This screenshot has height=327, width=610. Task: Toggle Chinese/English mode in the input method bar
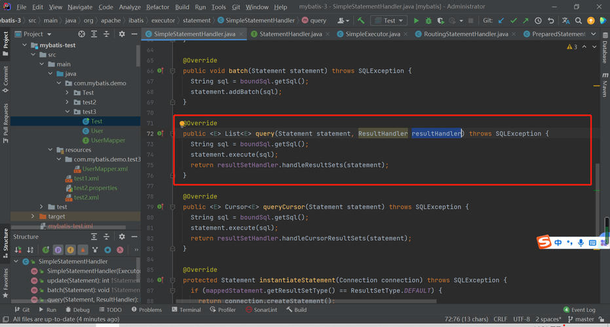(558, 243)
